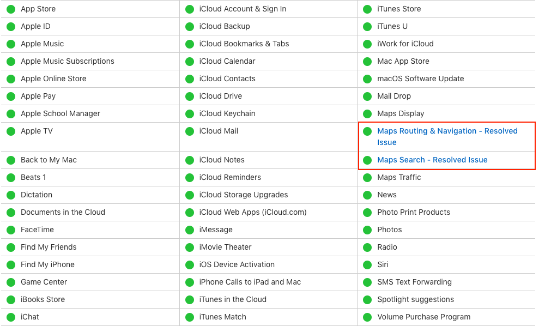Screen dimensions: 545x326
Task: Click status dot for FaceTime
Action: [x=11, y=230]
